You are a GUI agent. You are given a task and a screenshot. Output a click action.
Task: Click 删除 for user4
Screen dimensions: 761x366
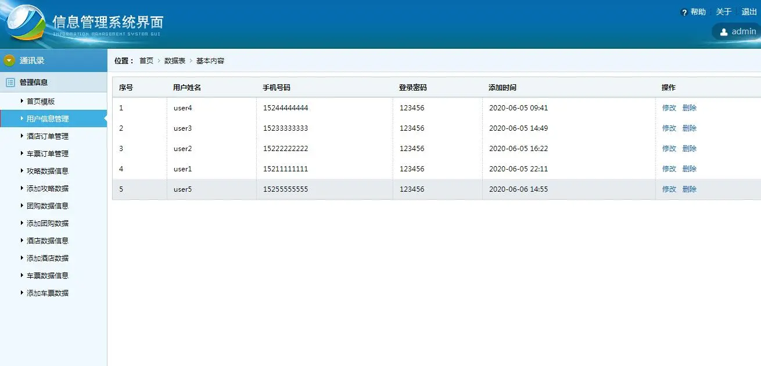coord(690,107)
